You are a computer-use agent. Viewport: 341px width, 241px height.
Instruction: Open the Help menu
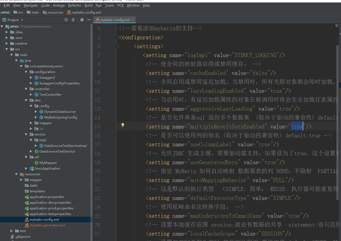[x=146, y=5]
